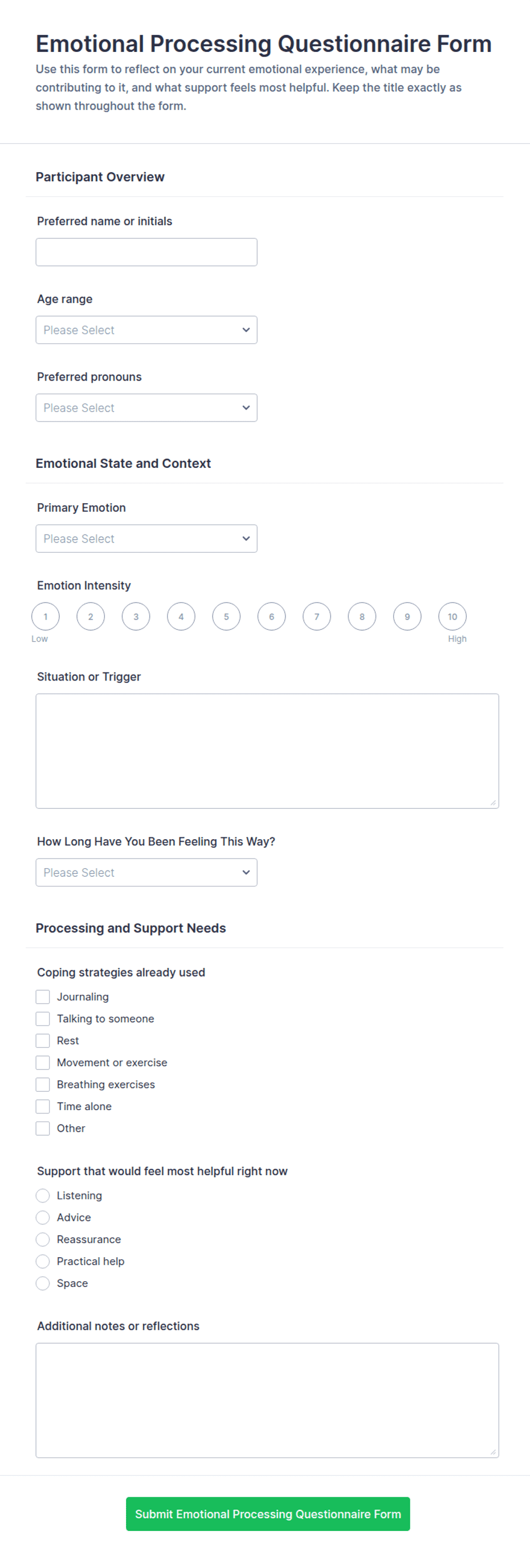Screen dimensions: 530x1559
Task: Select intensity rating 7 circle
Action: pos(317,616)
